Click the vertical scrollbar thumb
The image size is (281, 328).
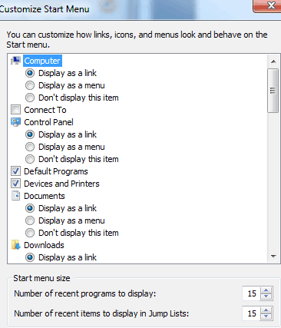pos(273,91)
